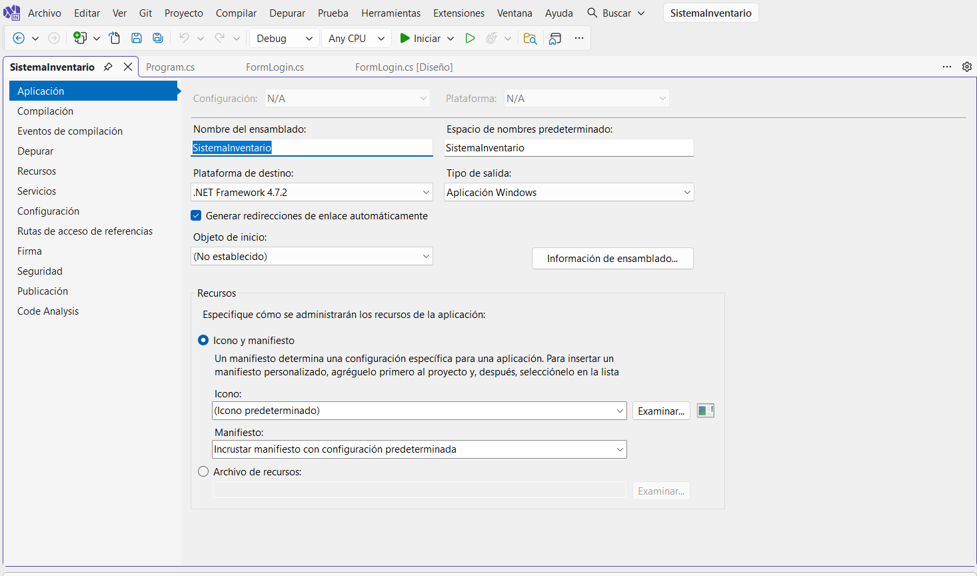Viewport: 977px width, 576px height.
Task: Click the Save All icon
Action: [x=158, y=38]
